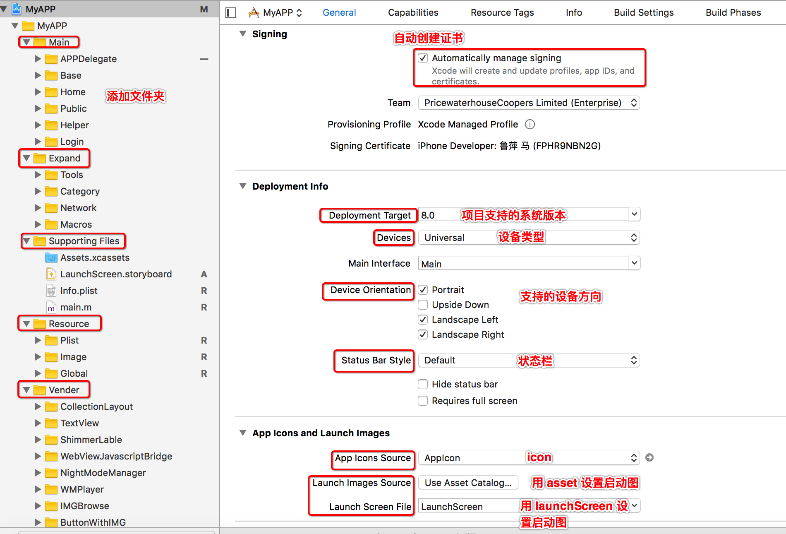Select the Info.plist file icon

[x=51, y=291]
